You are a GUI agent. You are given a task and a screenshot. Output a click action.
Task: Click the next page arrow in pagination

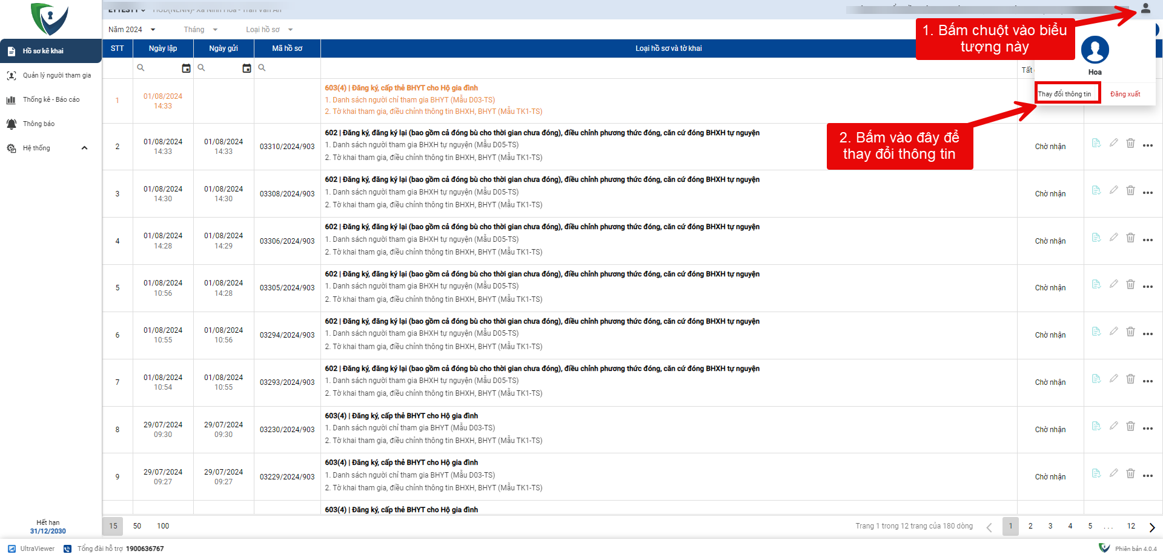pyautogui.click(x=1151, y=527)
